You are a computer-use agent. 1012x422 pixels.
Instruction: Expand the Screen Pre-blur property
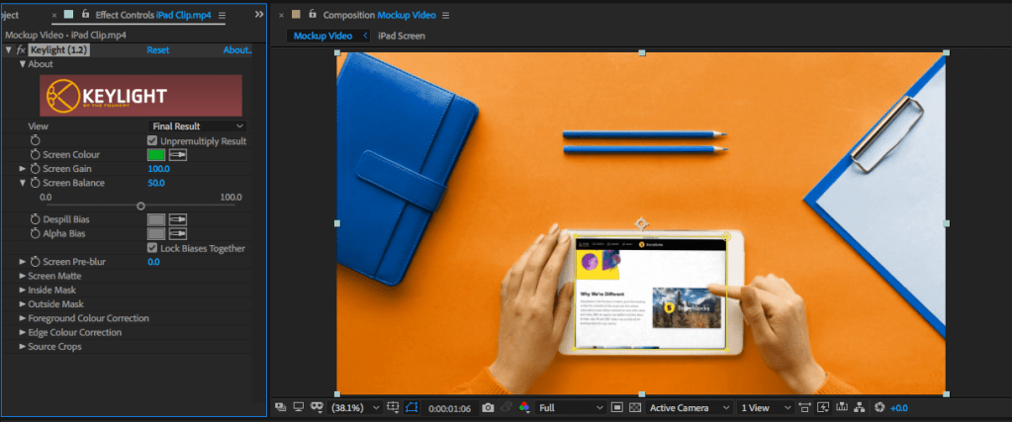[x=23, y=262]
